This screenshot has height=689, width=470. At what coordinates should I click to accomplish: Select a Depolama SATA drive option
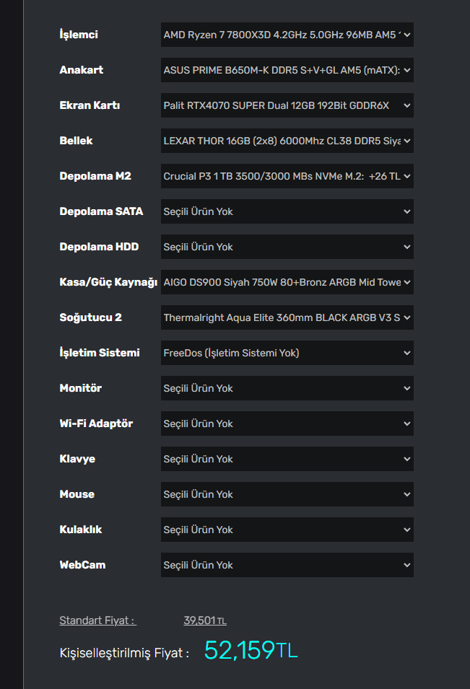287,211
